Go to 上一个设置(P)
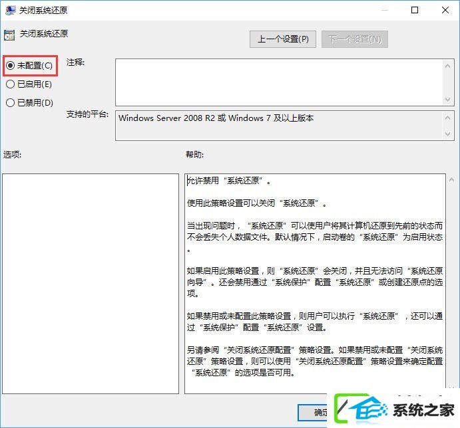460x428 pixels. pyautogui.click(x=283, y=39)
